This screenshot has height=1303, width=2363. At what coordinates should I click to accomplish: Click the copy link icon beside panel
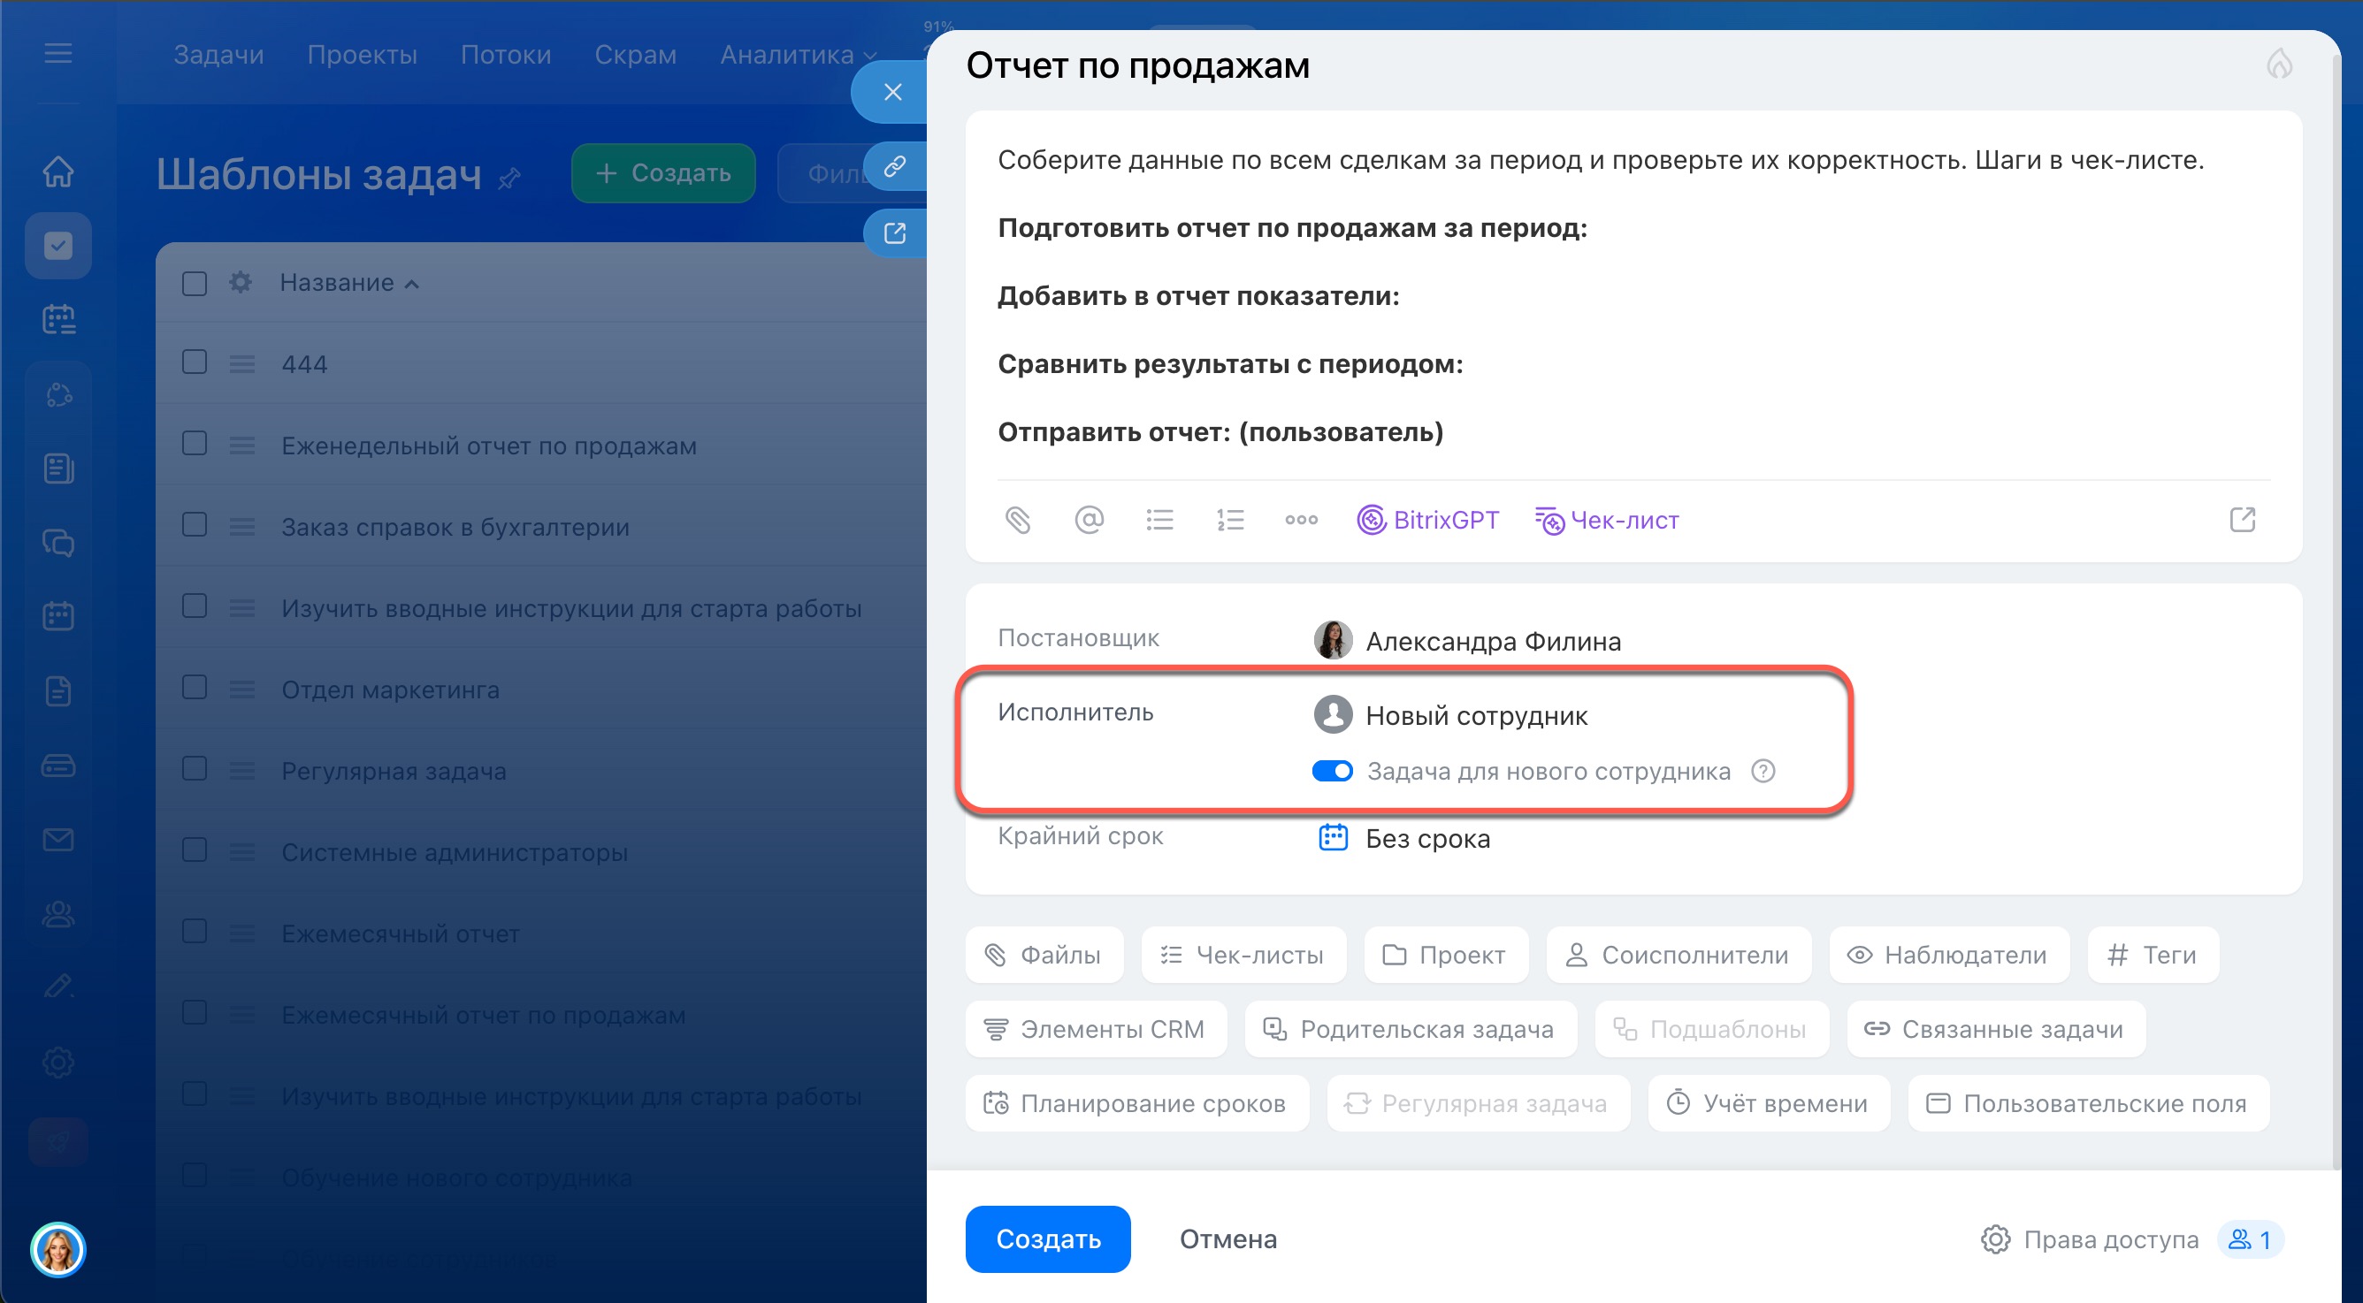[894, 166]
